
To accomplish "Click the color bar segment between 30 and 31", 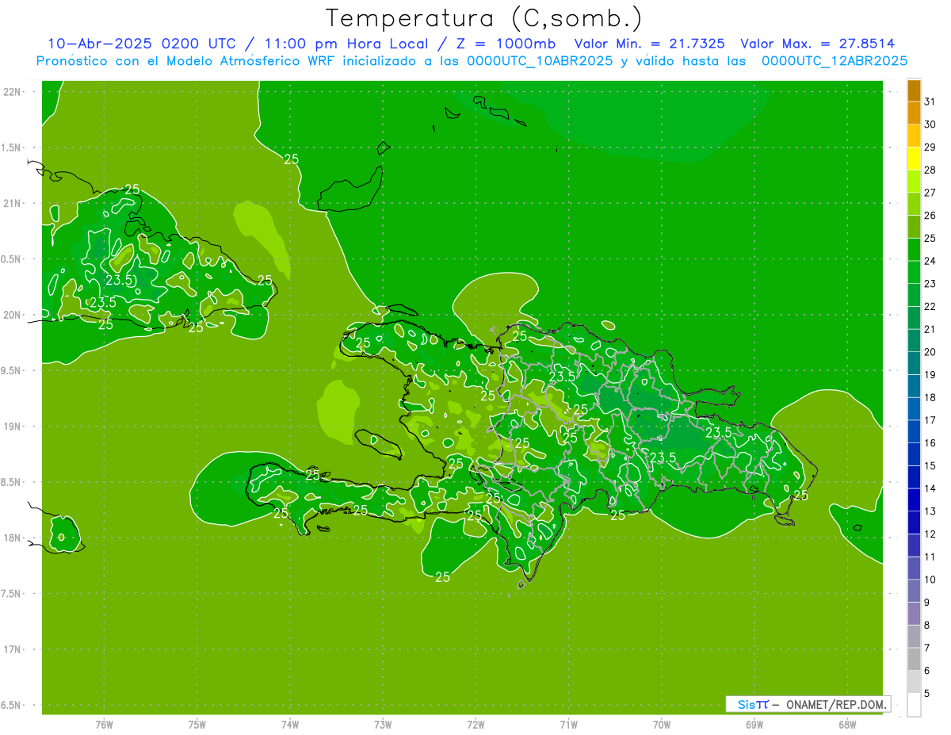I will coord(914,113).
